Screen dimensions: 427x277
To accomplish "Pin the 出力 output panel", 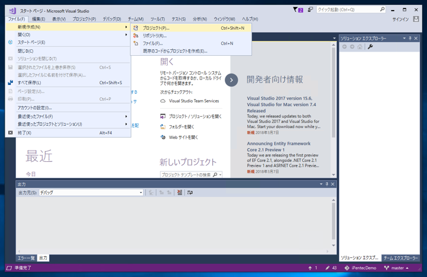I will (x=327, y=184).
